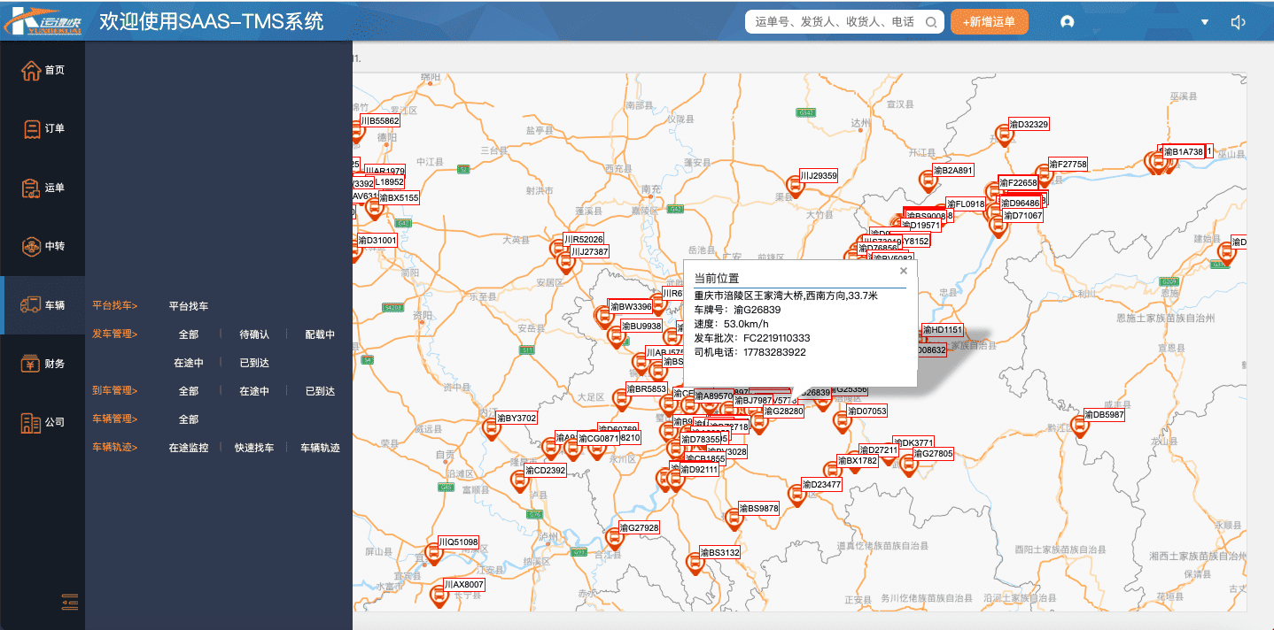Screen dimensions: 1274x630
Task: Collapse sidebar using bottom menu icon
Action: 70,602
